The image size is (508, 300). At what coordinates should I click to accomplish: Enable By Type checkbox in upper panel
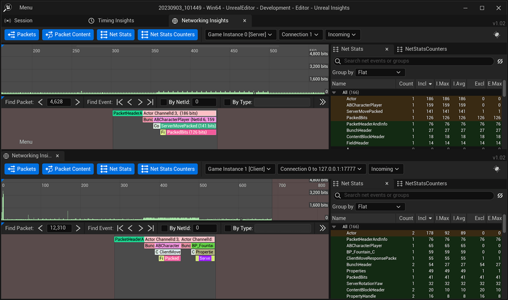[x=227, y=102]
